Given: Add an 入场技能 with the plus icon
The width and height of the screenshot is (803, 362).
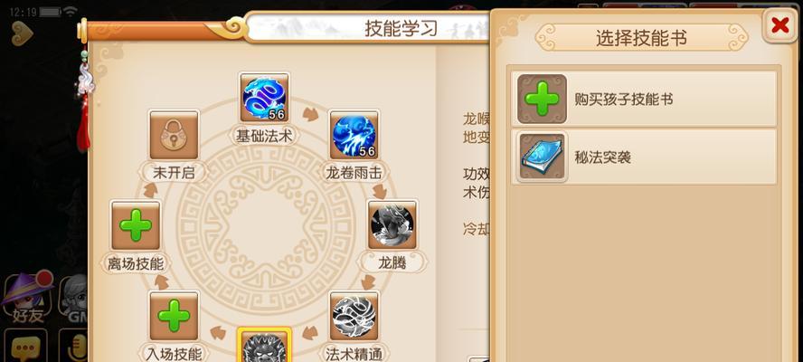Looking at the screenshot, I should tap(174, 316).
